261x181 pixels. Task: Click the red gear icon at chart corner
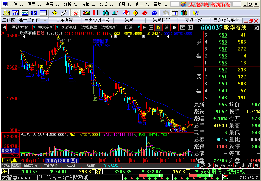pyautogui.click(x=3, y=33)
